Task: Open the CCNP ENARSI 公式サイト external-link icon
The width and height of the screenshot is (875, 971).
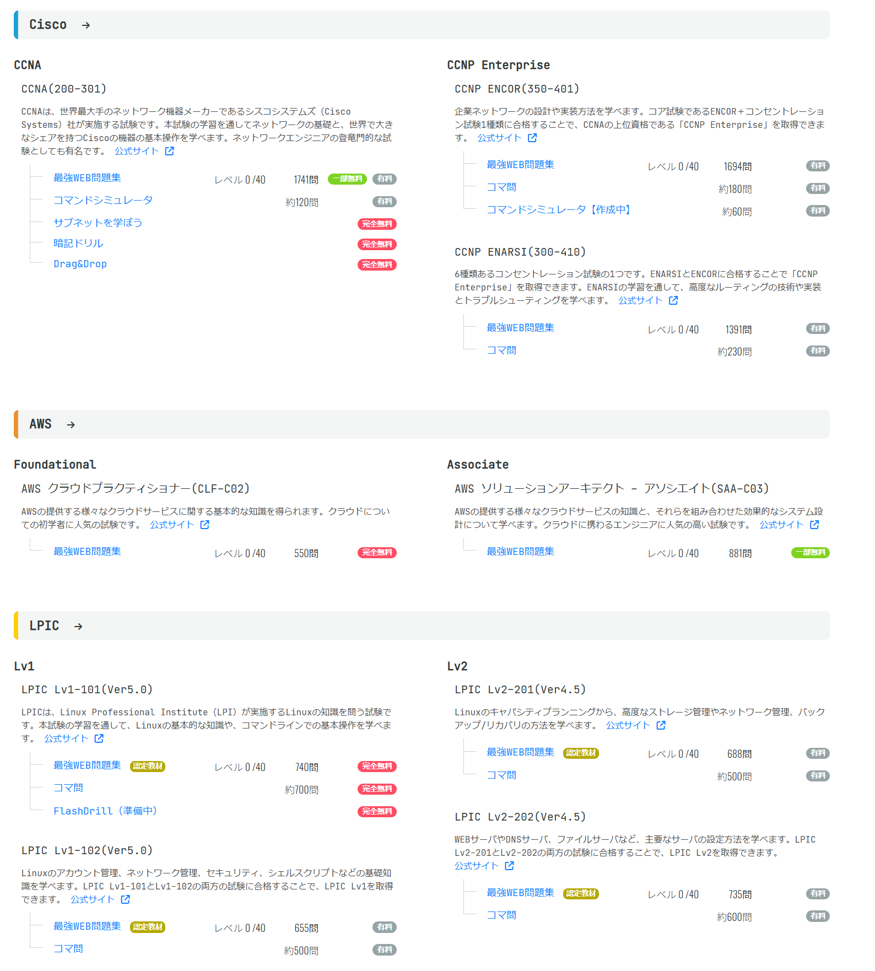Action: pyautogui.click(x=673, y=300)
